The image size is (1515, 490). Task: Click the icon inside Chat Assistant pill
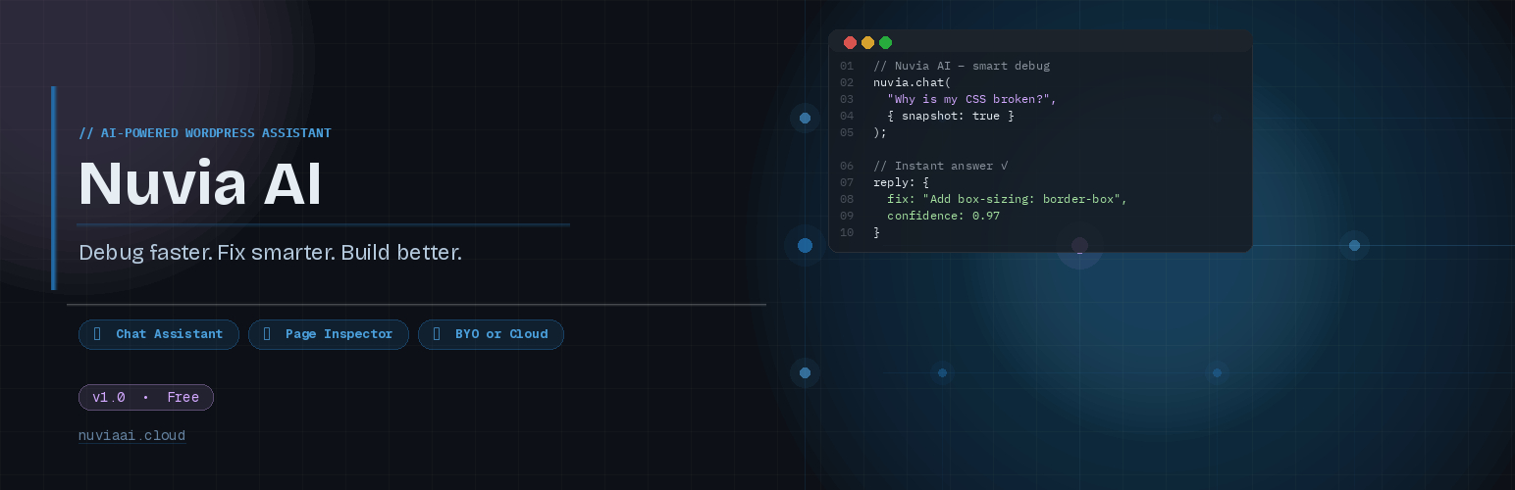(x=97, y=334)
